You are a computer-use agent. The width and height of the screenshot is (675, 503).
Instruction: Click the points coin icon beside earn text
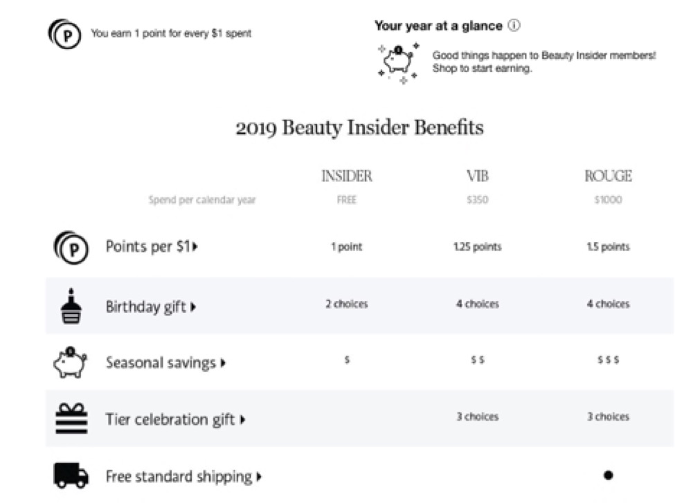tap(64, 34)
